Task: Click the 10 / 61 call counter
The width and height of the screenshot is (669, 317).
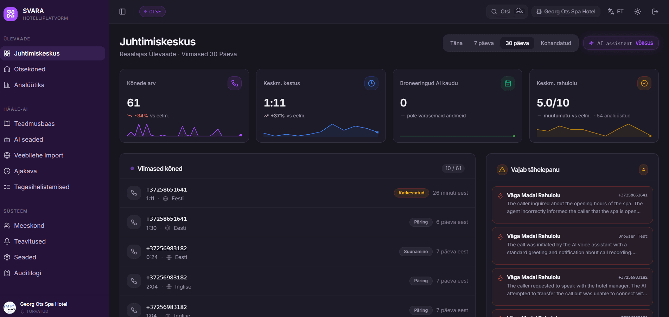Action: pyautogui.click(x=453, y=168)
